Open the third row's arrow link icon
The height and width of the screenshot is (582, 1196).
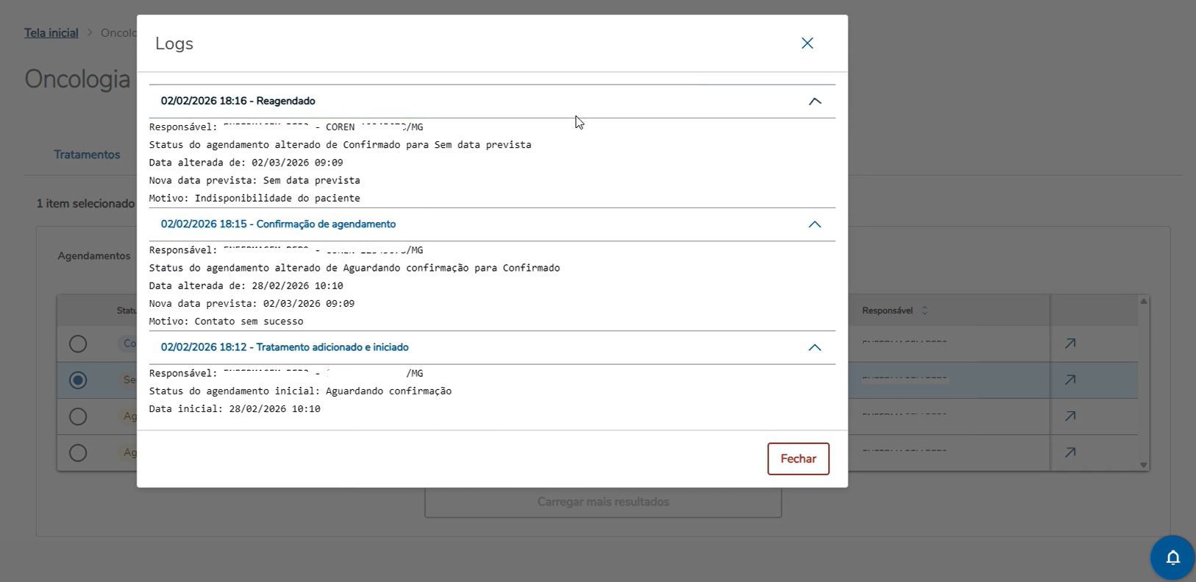pos(1070,416)
